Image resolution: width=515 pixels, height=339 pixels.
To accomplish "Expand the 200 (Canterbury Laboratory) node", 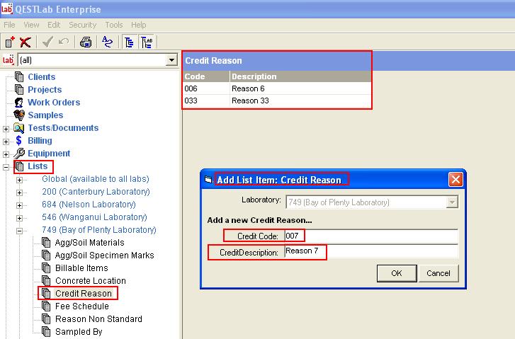I will [x=19, y=192].
